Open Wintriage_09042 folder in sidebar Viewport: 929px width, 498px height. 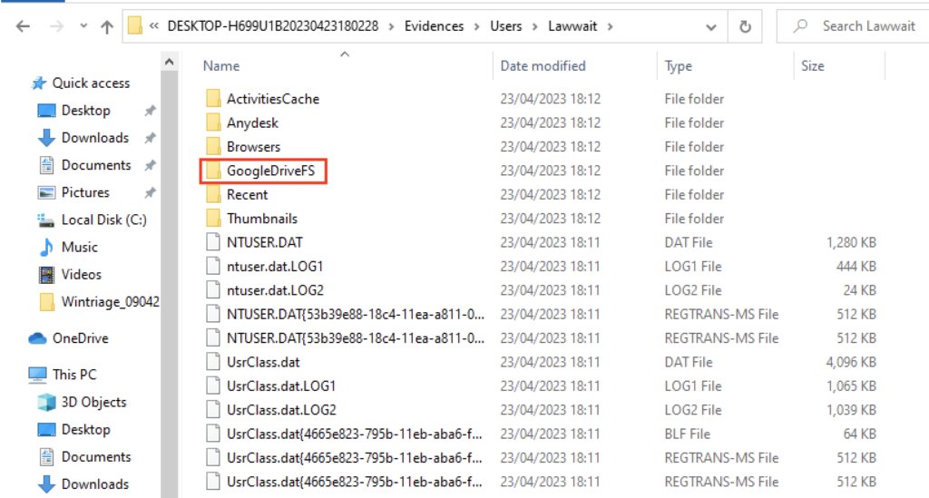(110, 301)
